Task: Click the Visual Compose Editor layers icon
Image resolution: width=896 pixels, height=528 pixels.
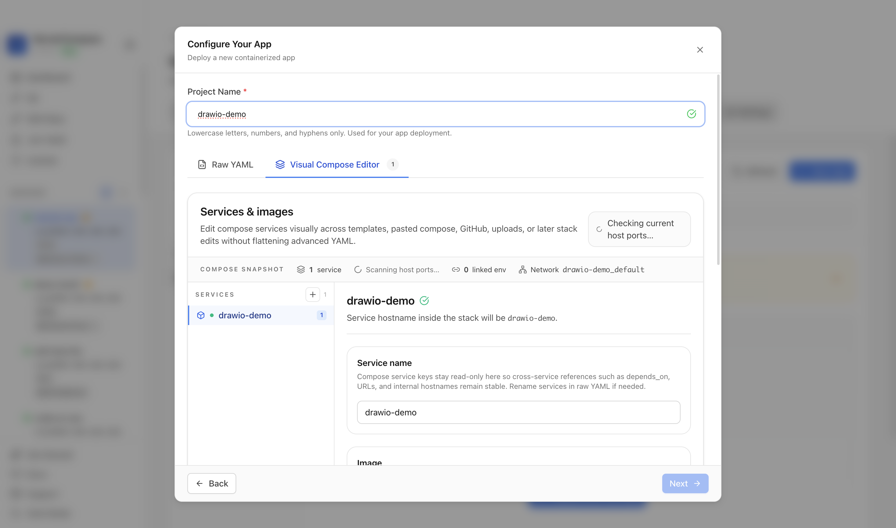Action: tap(280, 165)
